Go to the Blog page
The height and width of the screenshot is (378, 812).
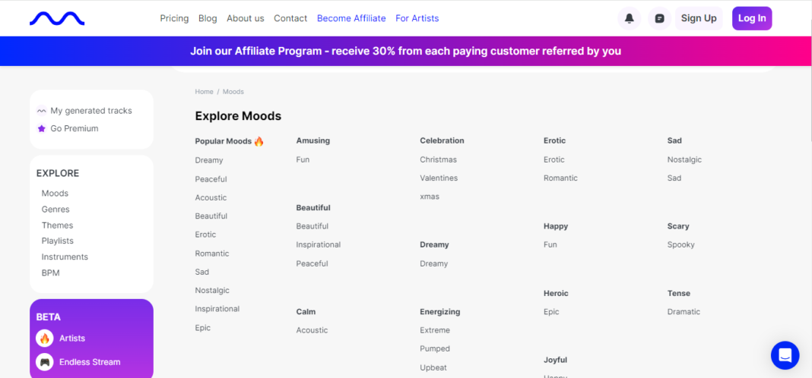pos(208,18)
